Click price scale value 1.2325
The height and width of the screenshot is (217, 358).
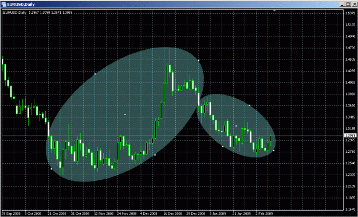[x=350, y=175]
